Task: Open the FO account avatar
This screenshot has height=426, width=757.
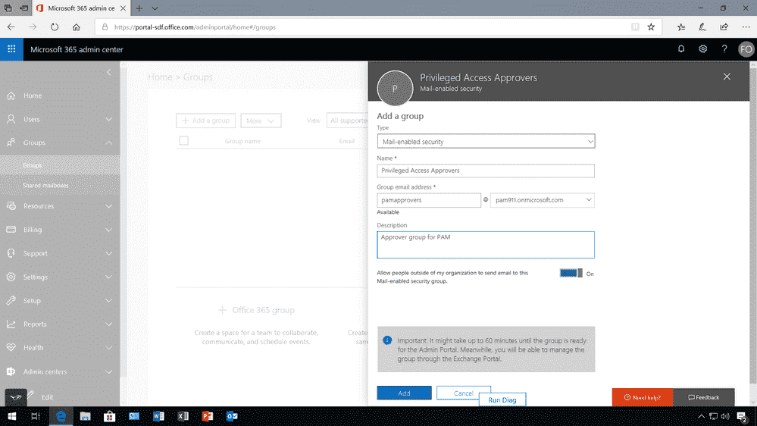Action: [746, 49]
